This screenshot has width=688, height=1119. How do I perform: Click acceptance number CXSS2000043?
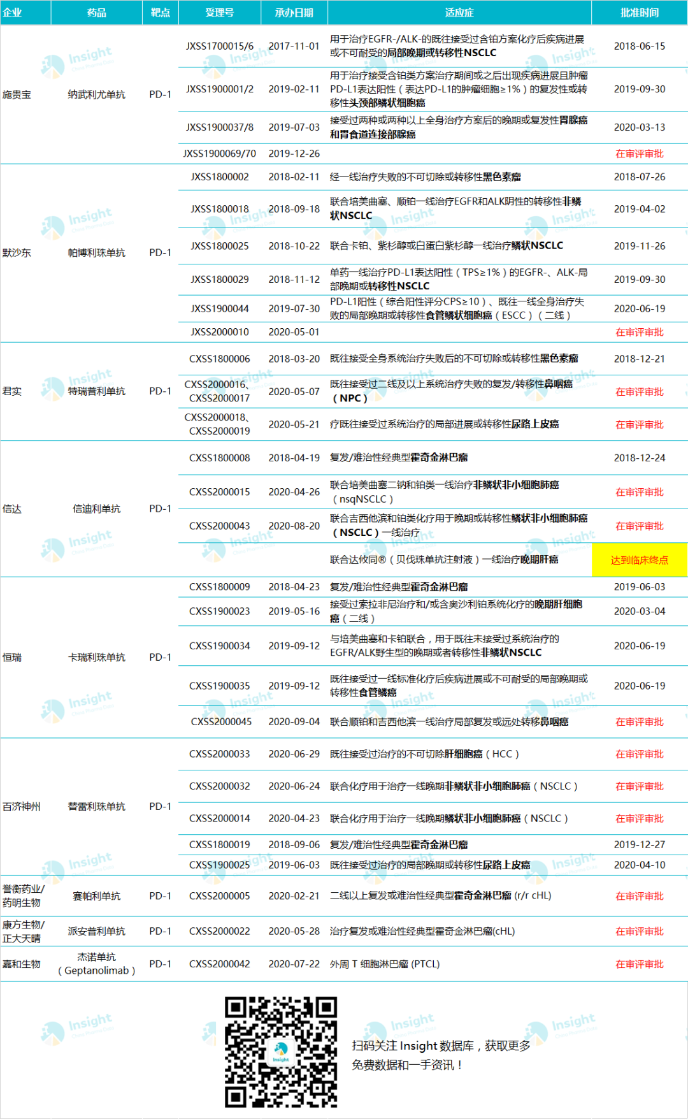220,526
